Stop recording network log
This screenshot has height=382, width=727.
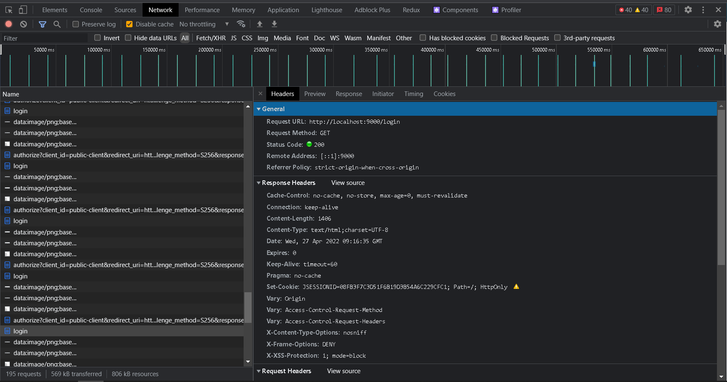coord(9,24)
